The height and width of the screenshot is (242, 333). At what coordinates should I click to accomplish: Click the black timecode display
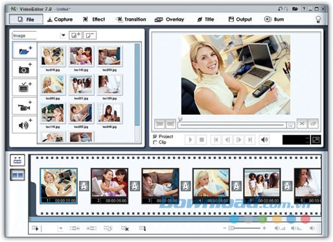point(296,140)
